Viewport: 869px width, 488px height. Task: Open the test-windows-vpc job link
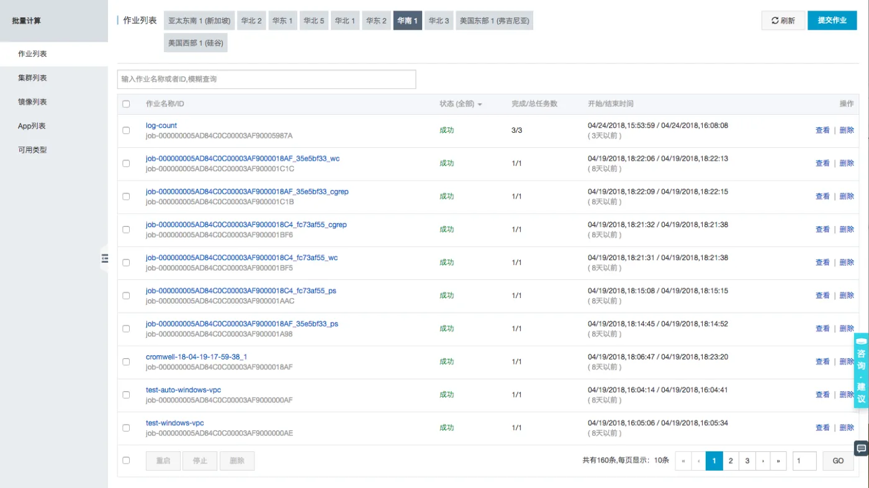[x=174, y=423]
